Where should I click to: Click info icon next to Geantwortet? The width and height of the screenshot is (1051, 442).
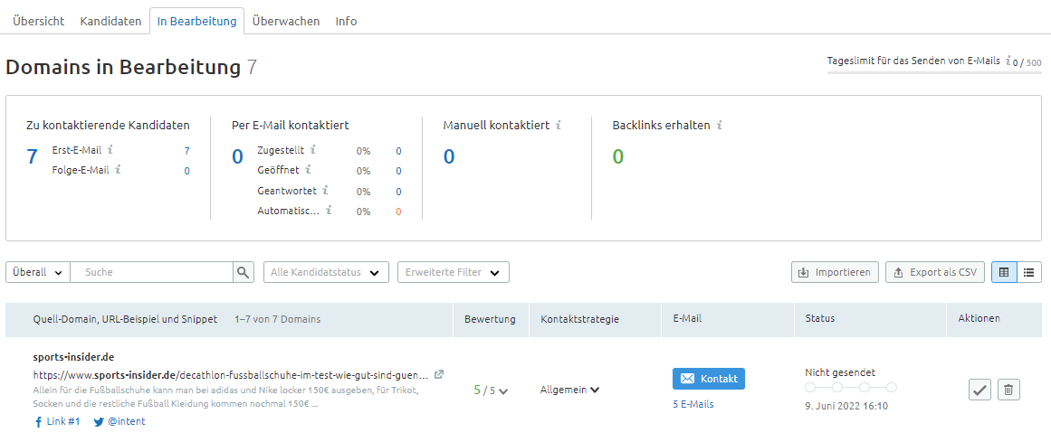point(324,190)
